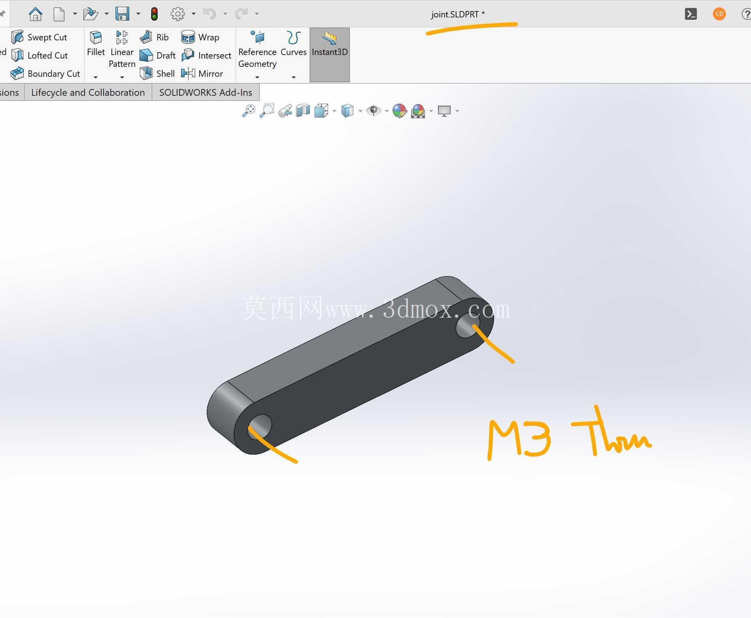Click Section View icon
This screenshot has height=618, width=751.
[x=303, y=111]
